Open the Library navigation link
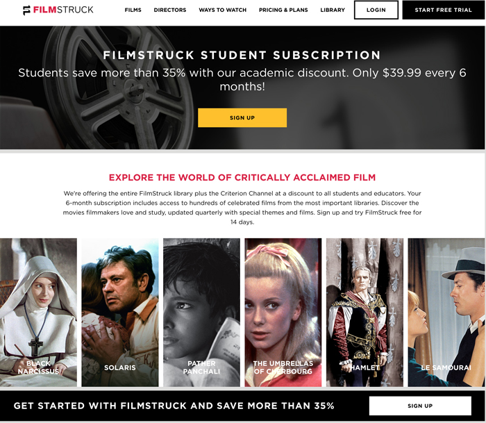 click(333, 10)
